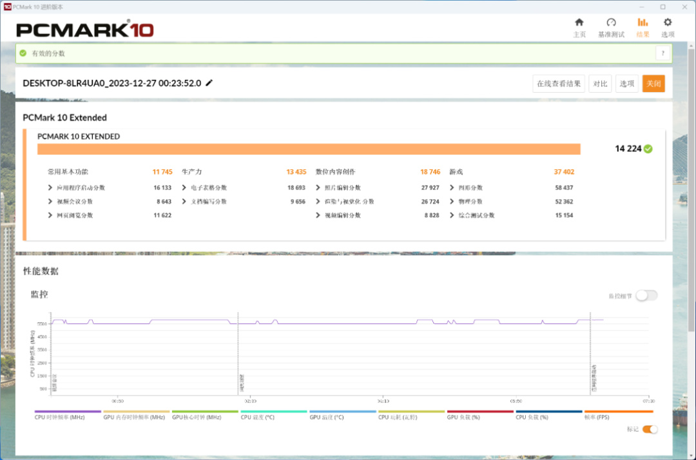Image resolution: width=696 pixels, height=460 pixels.
Task: Click the chart marker line near 02:20
Action: 238,353
